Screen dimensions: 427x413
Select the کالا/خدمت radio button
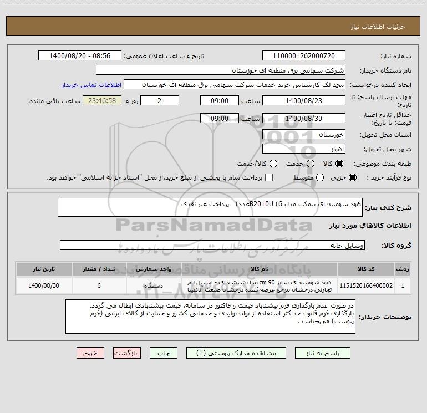[273, 164]
